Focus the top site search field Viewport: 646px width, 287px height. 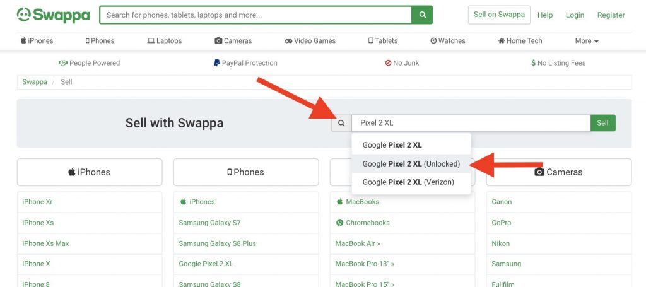coord(255,15)
